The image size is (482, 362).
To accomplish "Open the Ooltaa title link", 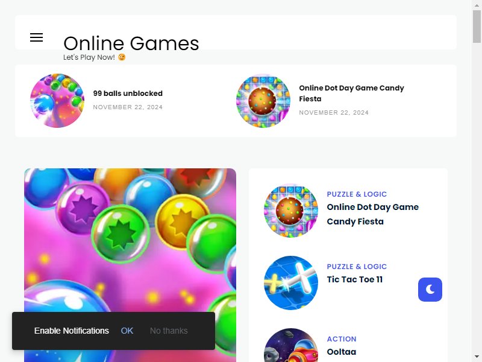I will tap(342, 352).
